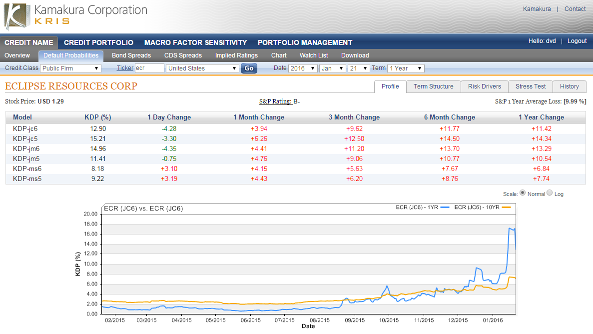Select the History tab

point(569,86)
